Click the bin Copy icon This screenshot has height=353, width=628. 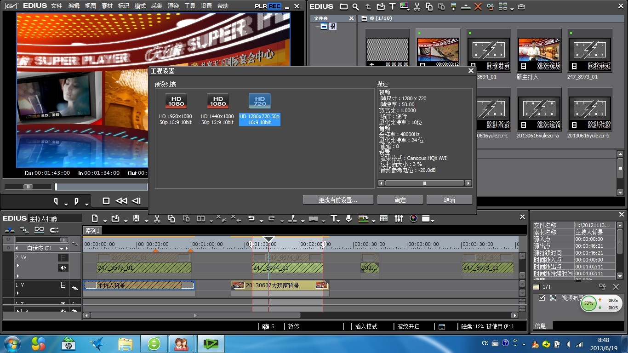click(429, 6)
